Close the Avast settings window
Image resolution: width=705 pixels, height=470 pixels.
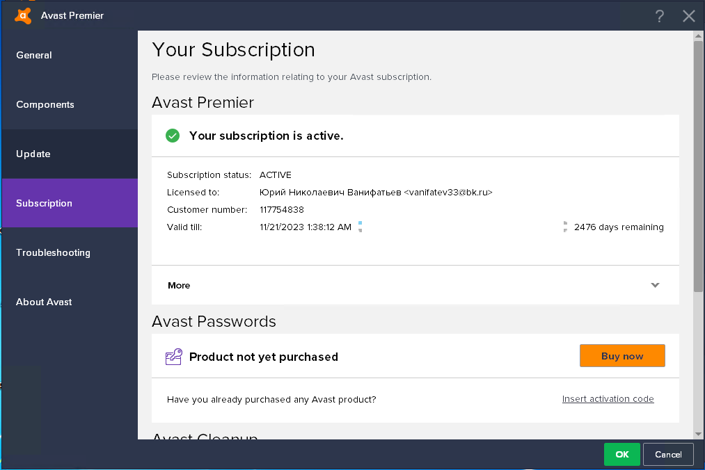[689, 17]
